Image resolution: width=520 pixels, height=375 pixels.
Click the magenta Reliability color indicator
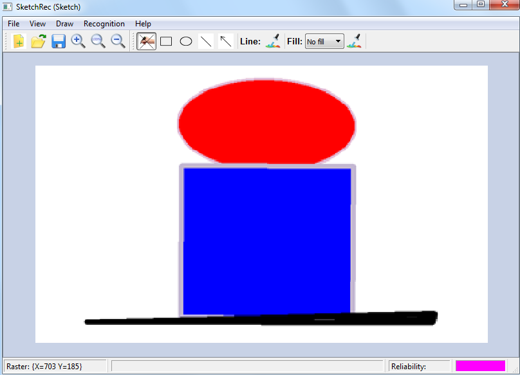pos(480,366)
